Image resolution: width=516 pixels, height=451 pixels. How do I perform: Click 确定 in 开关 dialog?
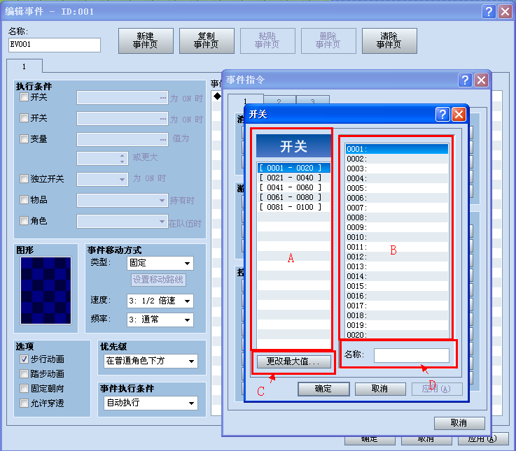tap(323, 389)
